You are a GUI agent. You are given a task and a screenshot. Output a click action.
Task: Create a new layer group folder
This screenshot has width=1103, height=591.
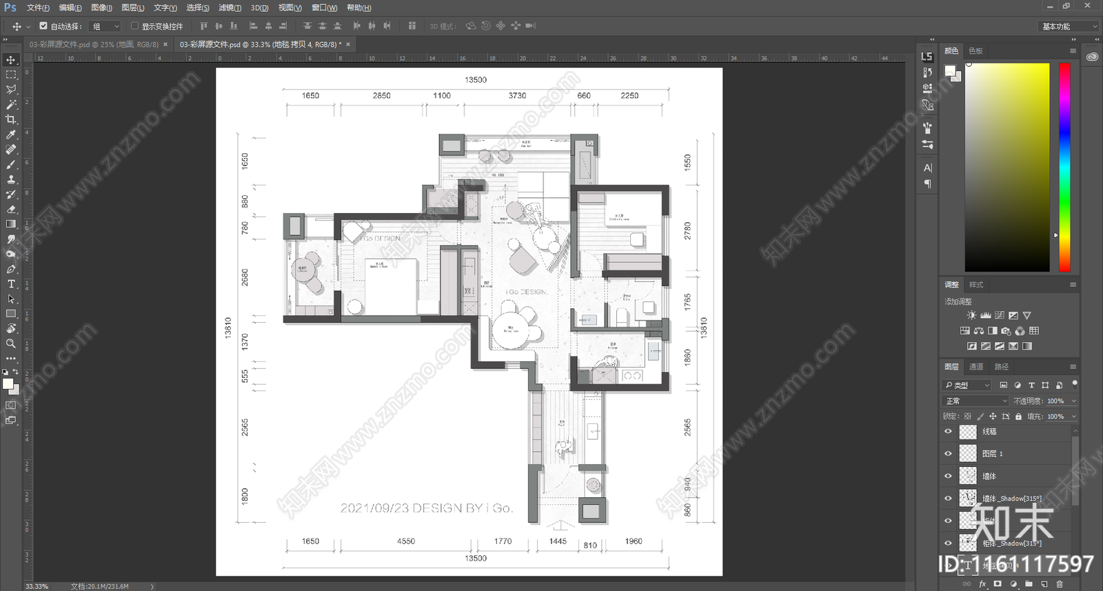pyautogui.click(x=1029, y=584)
